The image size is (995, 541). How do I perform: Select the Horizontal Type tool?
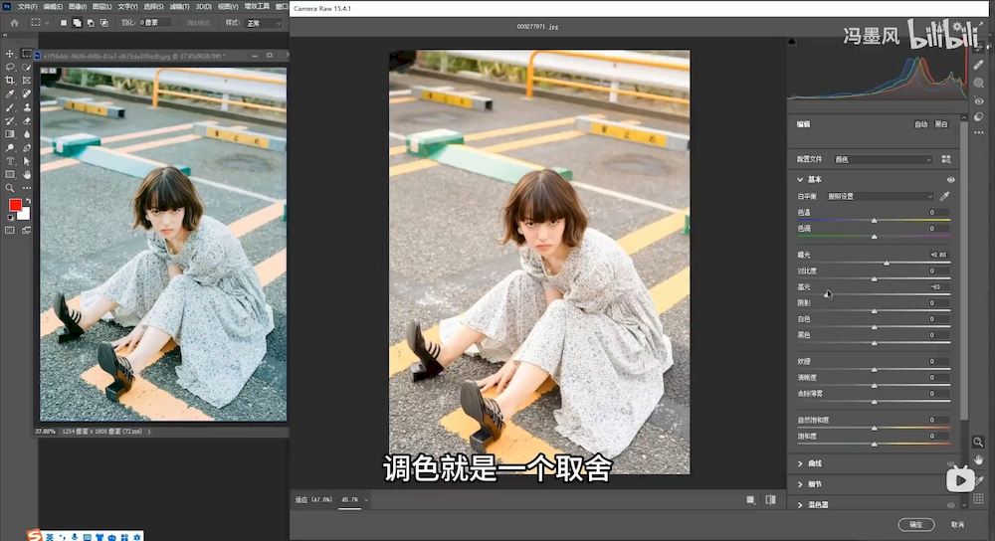(10, 161)
